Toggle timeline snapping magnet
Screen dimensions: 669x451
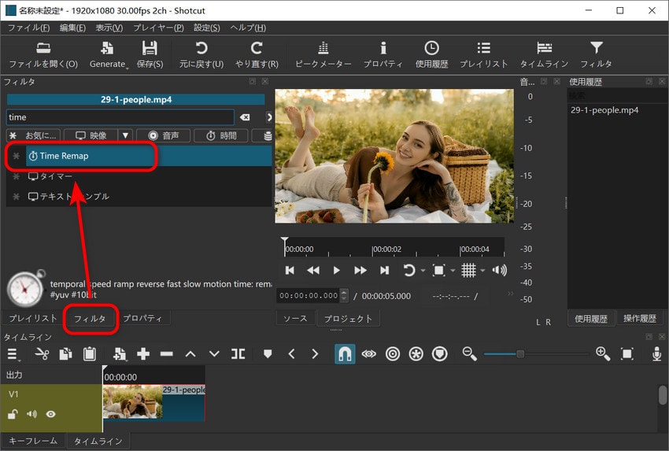click(345, 354)
